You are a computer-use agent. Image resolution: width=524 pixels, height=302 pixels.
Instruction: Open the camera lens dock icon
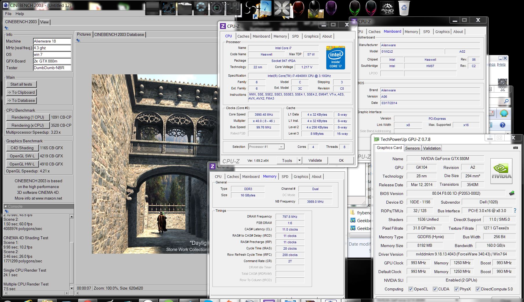coord(217,8)
